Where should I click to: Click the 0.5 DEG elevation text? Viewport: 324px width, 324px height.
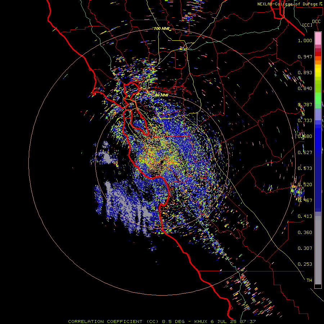(x=174, y=321)
